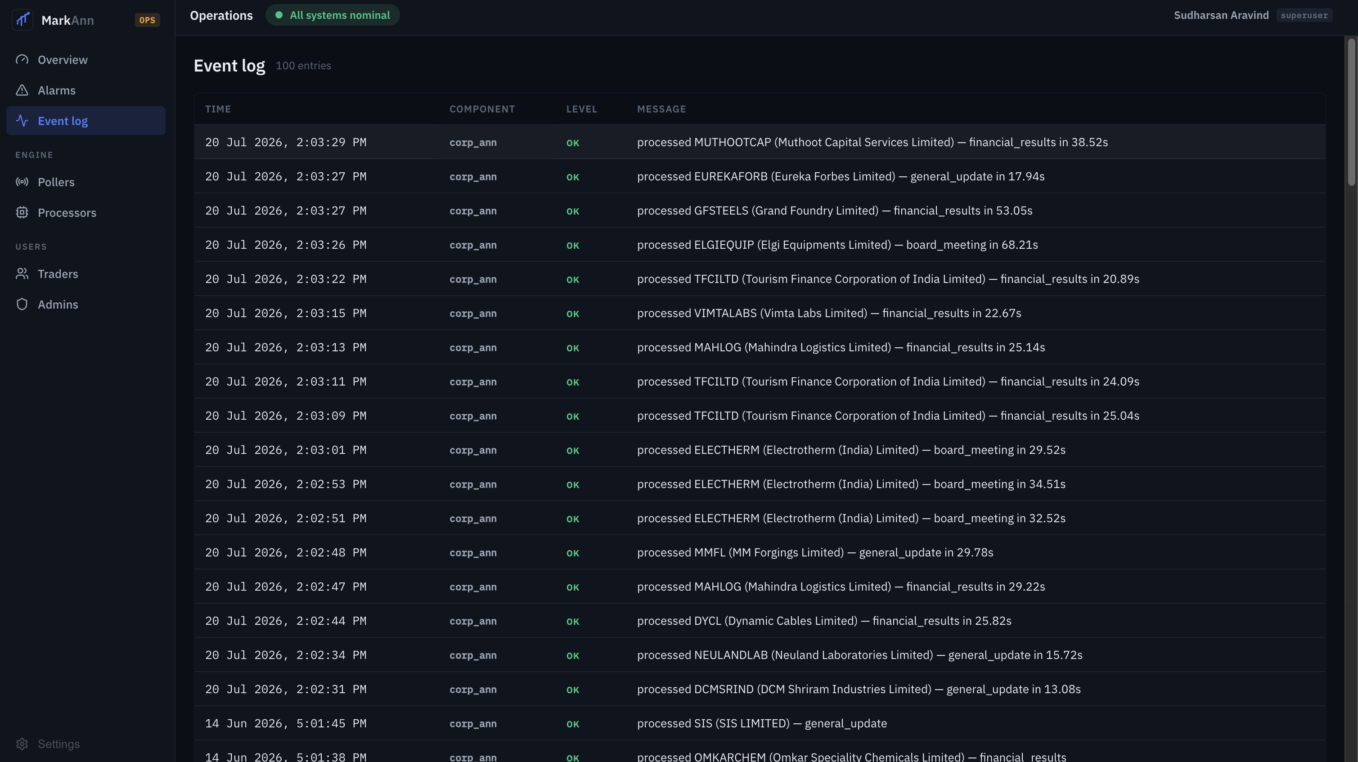Click the Sudharsan Aravind user name
The width and height of the screenshot is (1358, 762).
(1221, 15)
